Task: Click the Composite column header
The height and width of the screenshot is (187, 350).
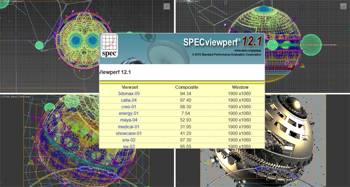Action: pos(186,87)
